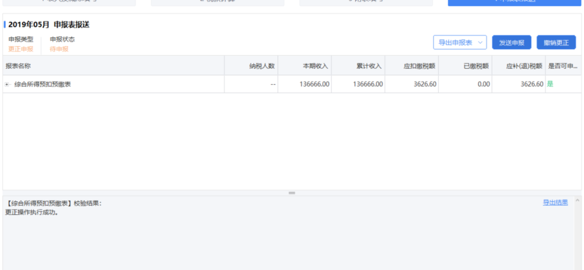
Task: Select the 综合所得预扣预缴表 row name
Action: click(43, 84)
